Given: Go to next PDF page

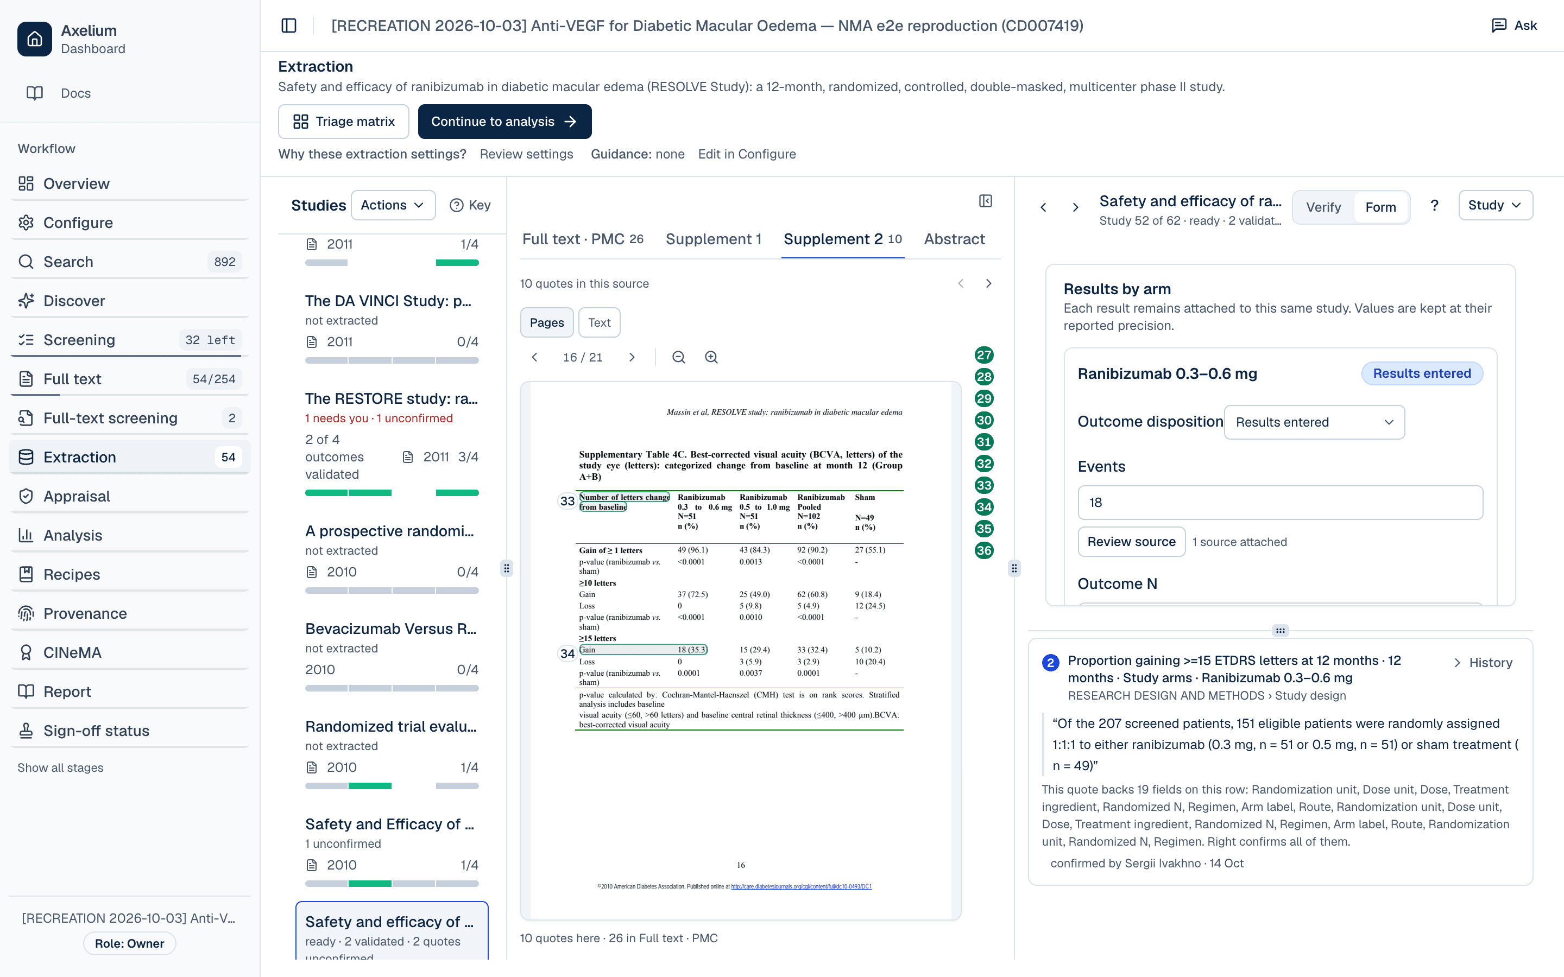Looking at the screenshot, I should tap(632, 357).
